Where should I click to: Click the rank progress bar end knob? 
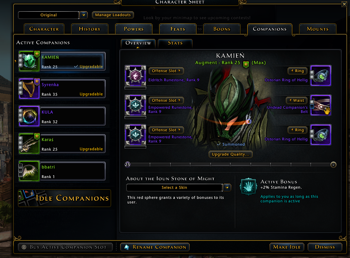pyautogui.click(x=333, y=165)
